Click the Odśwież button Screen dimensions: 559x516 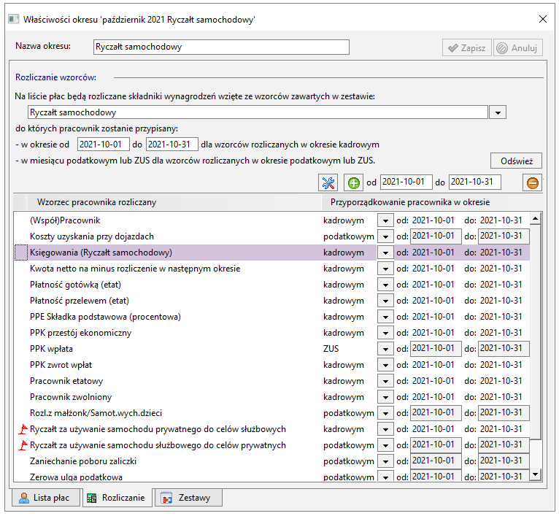(x=516, y=161)
